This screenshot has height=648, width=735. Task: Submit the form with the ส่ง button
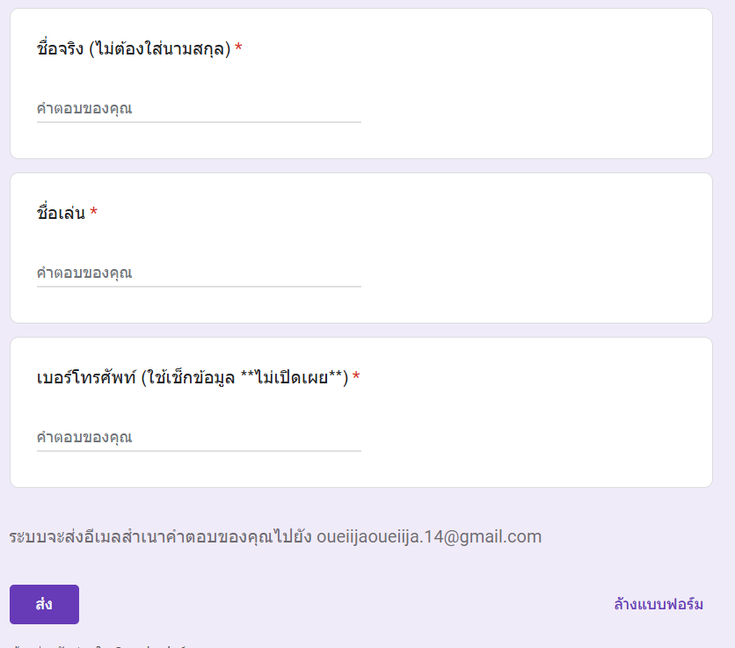(44, 604)
